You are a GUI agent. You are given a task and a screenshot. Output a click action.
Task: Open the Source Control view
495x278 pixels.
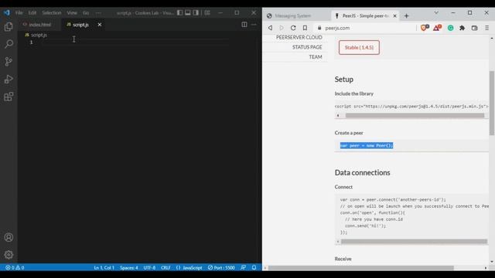click(9, 62)
